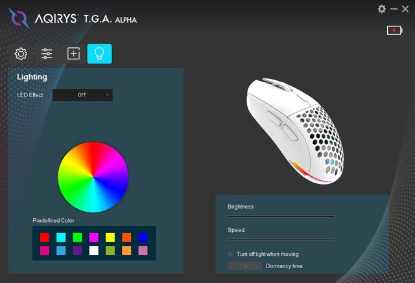Close the AQIRYS application window
Image resolution: width=415 pixels, height=283 pixels.
pyautogui.click(x=405, y=9)
